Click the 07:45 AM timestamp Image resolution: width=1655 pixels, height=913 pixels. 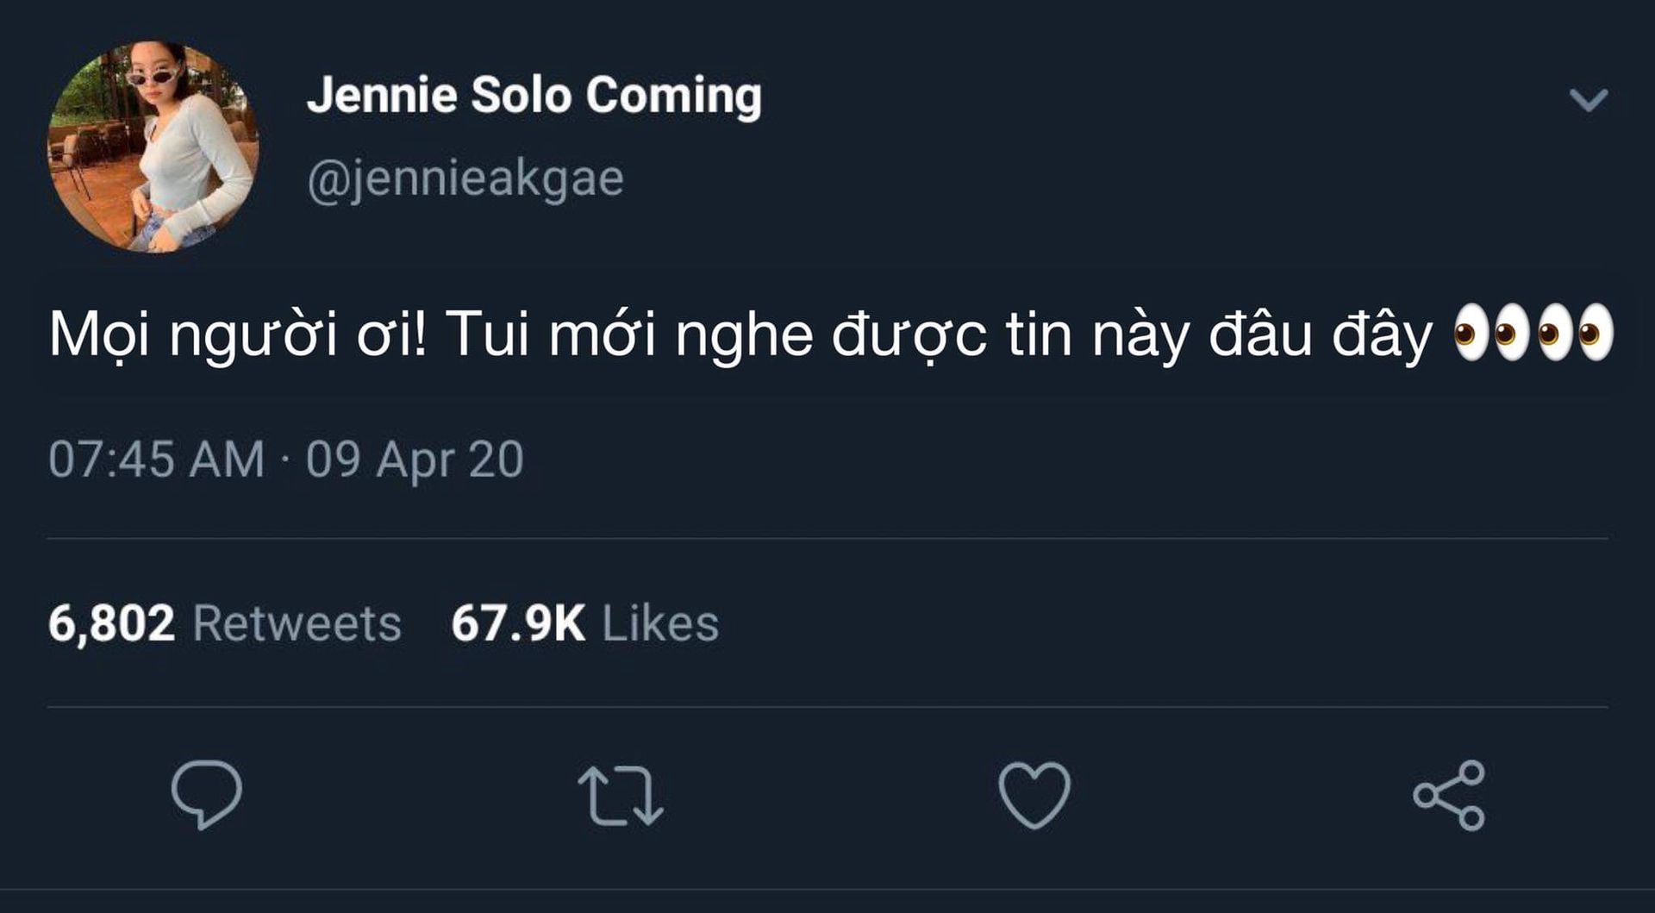[x=156, y=459]
